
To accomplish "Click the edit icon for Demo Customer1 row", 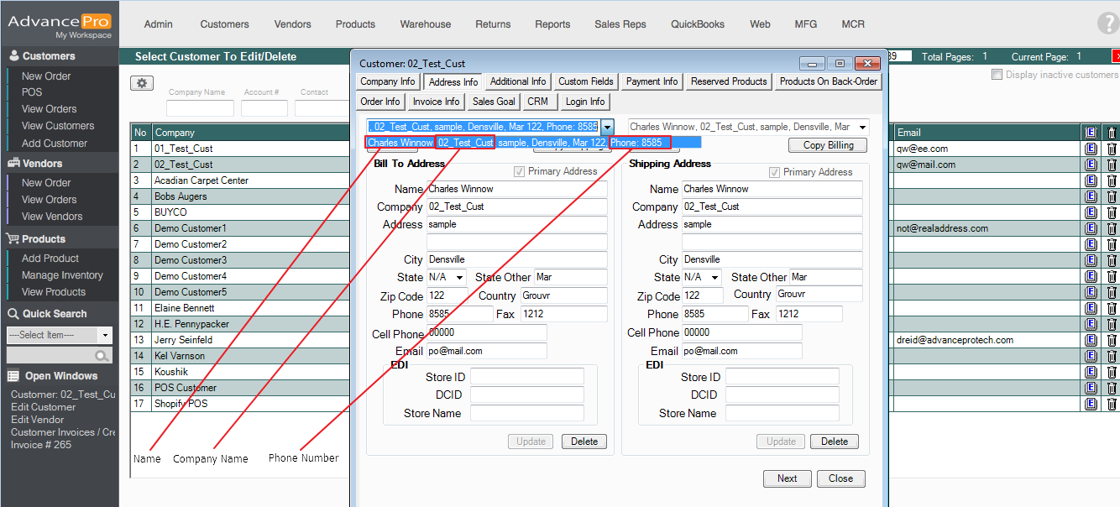I will (1091, 228).
